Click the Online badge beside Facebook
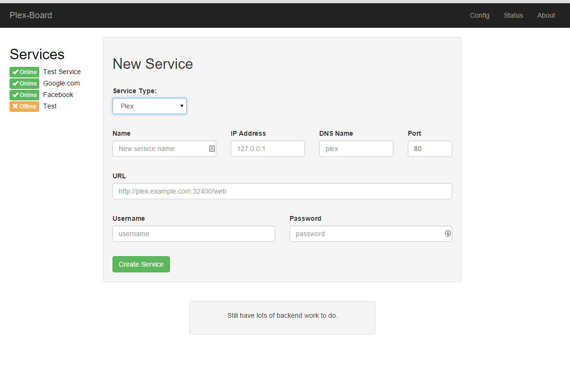 (24, 95)
